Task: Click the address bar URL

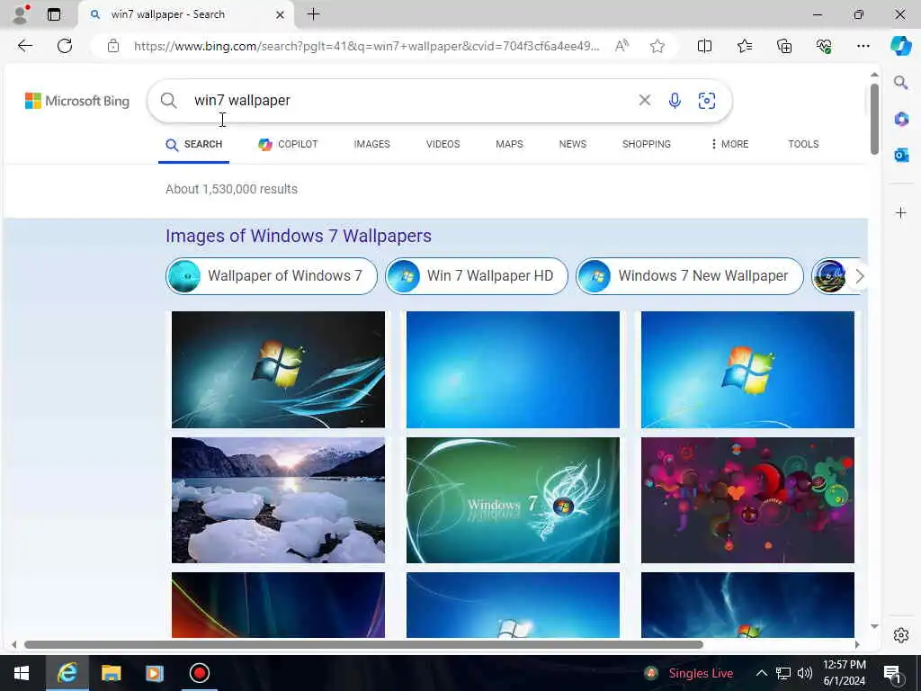Action: 367,46
